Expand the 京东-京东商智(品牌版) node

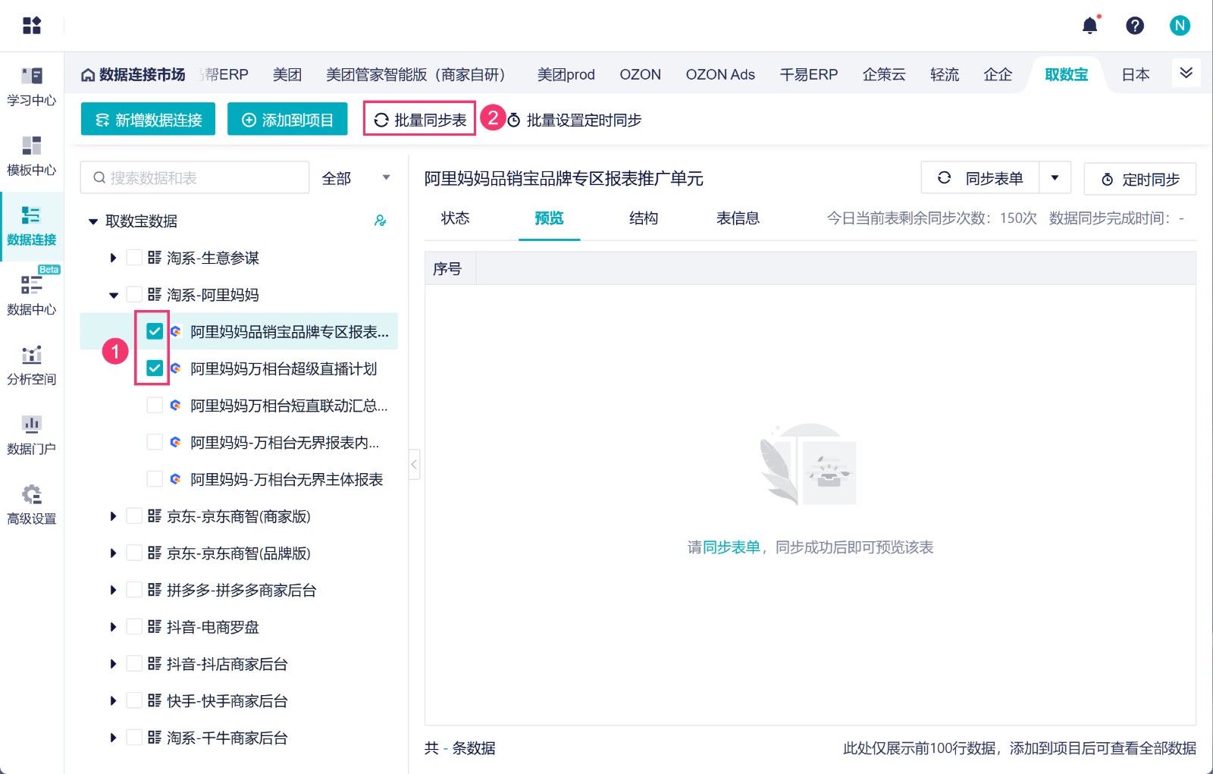tap(113, 553)
